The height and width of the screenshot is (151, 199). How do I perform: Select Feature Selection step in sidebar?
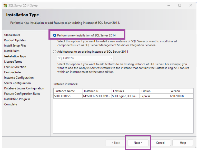(x=15, y=67)
